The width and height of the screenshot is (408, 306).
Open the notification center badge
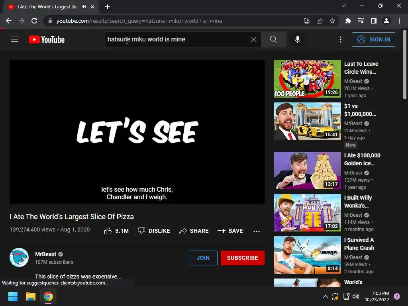click(x=397, y=296)
